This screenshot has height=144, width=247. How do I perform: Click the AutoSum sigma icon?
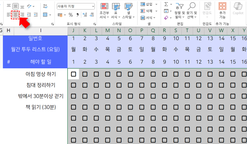click(166, 4)
